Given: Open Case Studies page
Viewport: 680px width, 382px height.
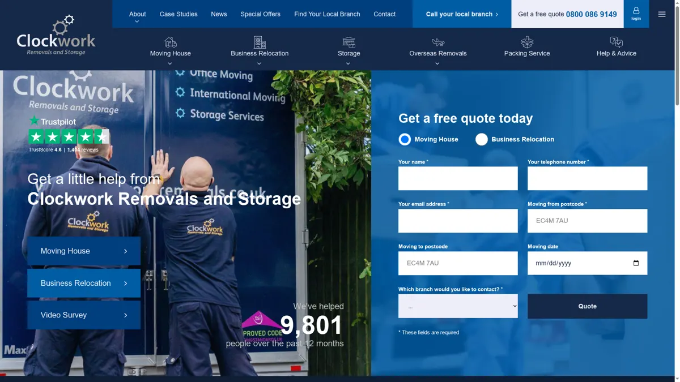Looking at the screenshot, I should tap(178, 14).
